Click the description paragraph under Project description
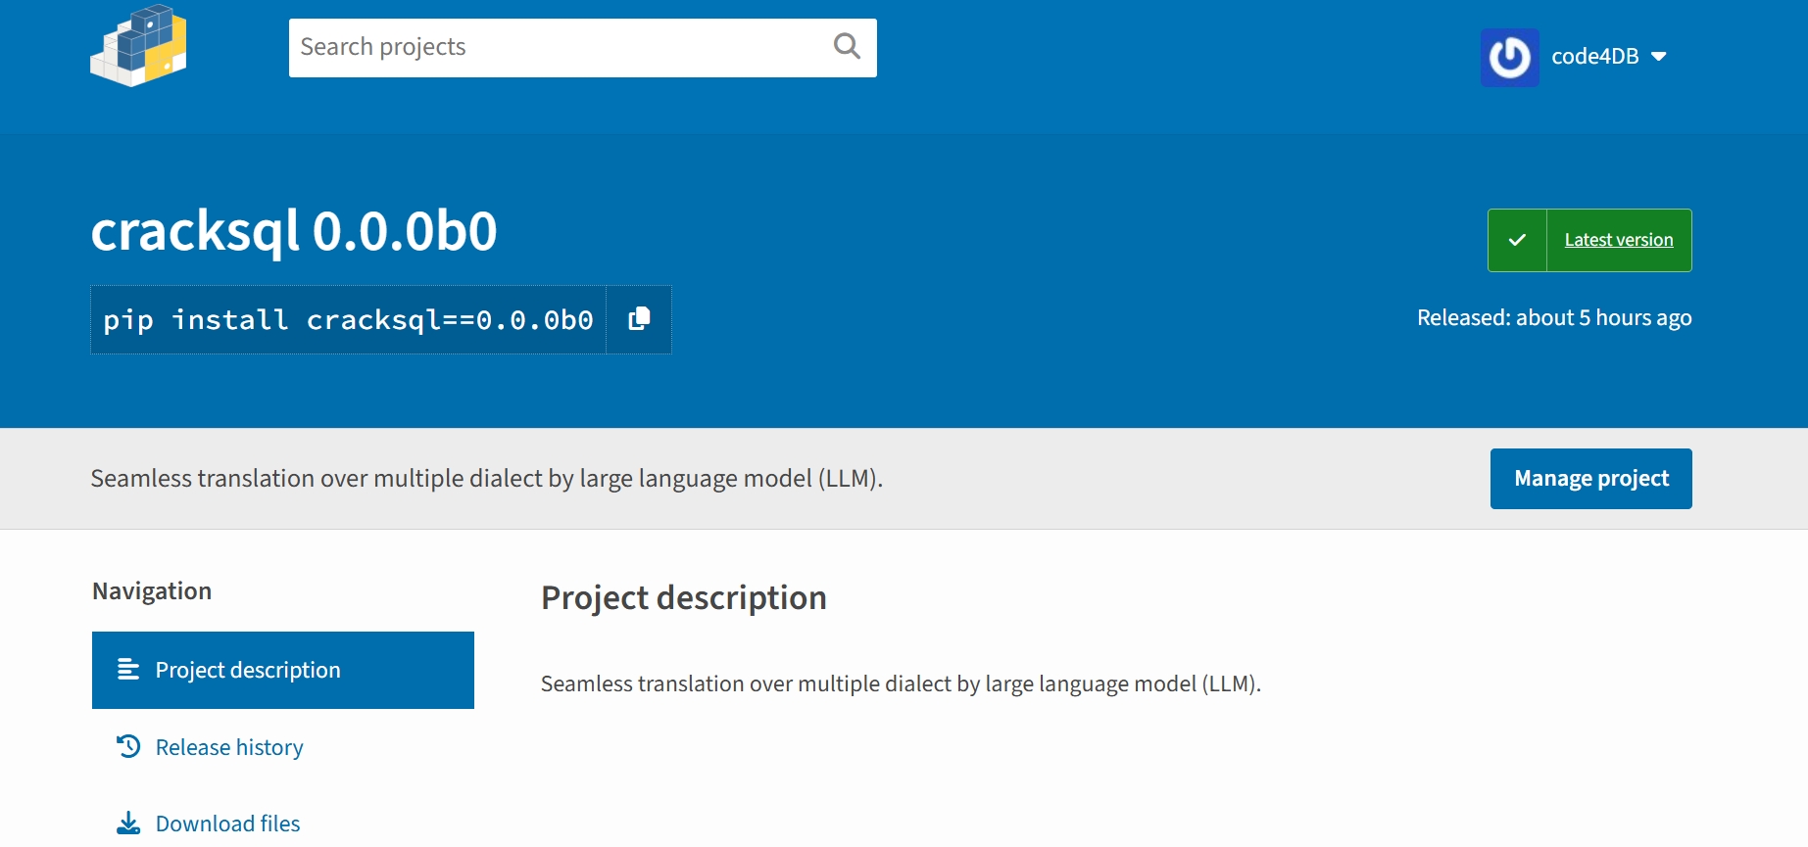Image resolution: width=1808 pixels, height=847 pixels. point(901,683)
